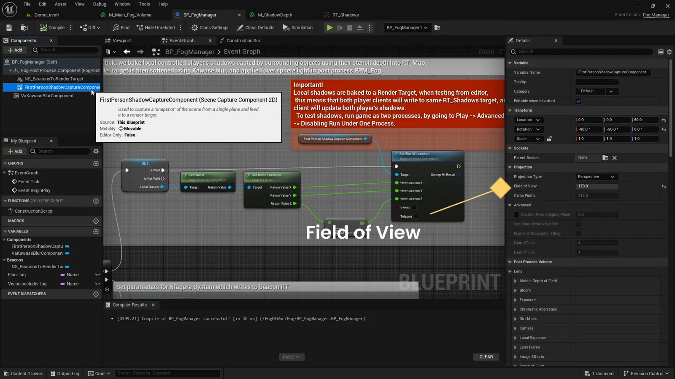Screen dimensions: 675x379
Task: Toggle Use Faux Ortho View Pos
Action: click(578, 224)
